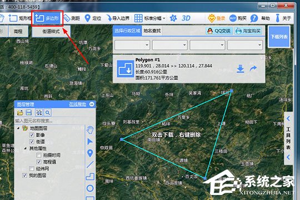The width and height of the screenshot is (300, 200).
Task: Click the 登录 login icon
Action: tap(217, 18)
